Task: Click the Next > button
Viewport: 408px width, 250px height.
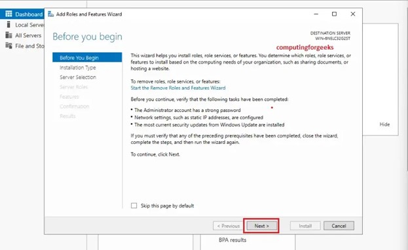Action: point(261,226)
